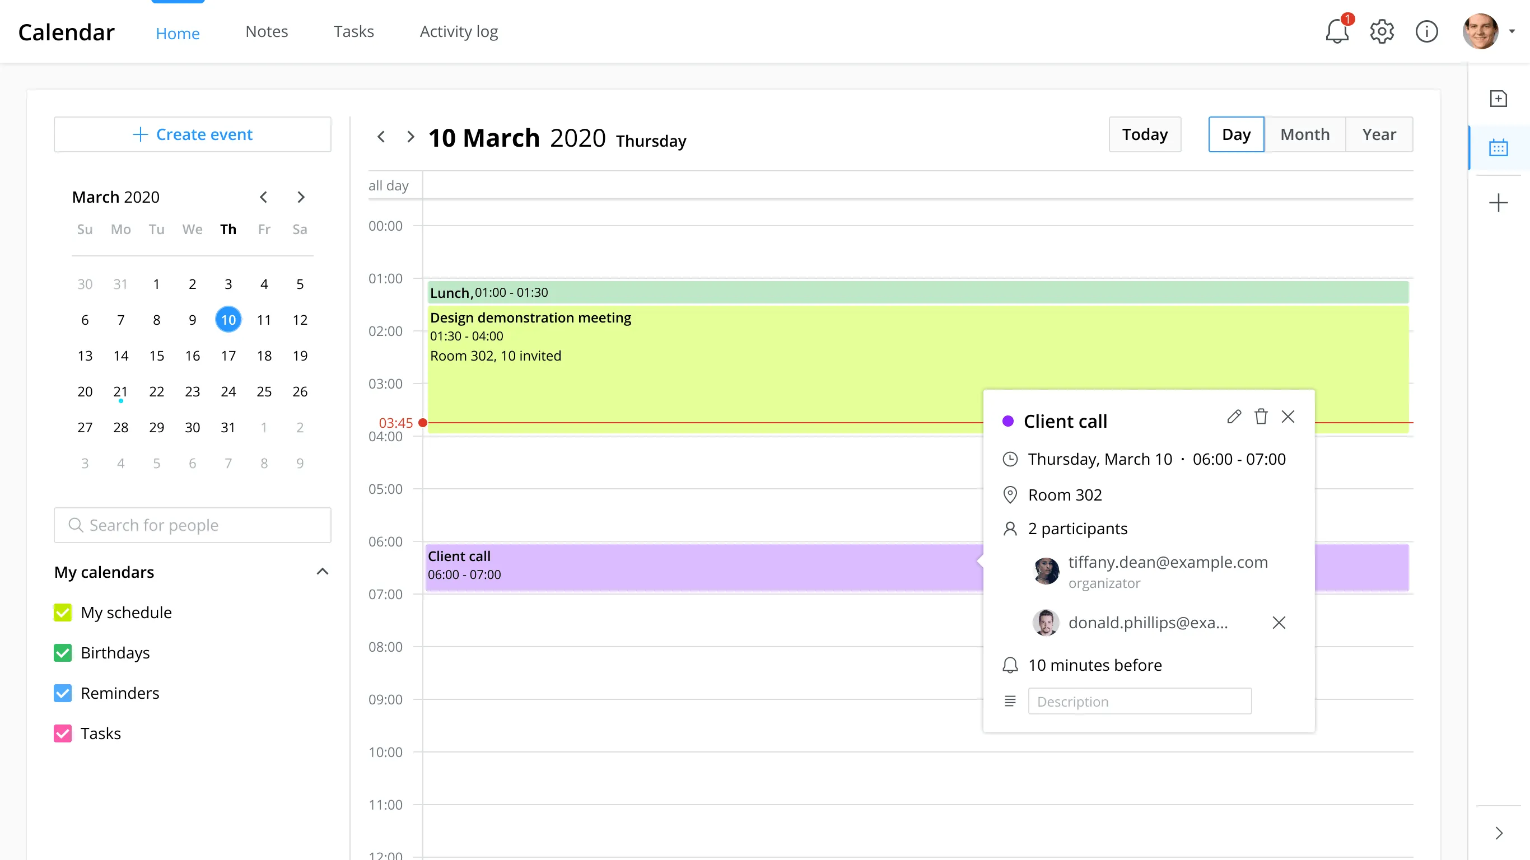The height and width of the screenshot is (860, 1530).
Task: Switch to the Notes tab
Action: pyautogui.click(x=267, y=31)
